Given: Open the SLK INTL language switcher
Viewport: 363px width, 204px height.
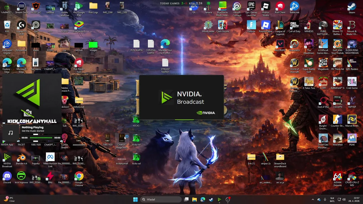Looking at the screenshot, I should (x=332, y=199).
